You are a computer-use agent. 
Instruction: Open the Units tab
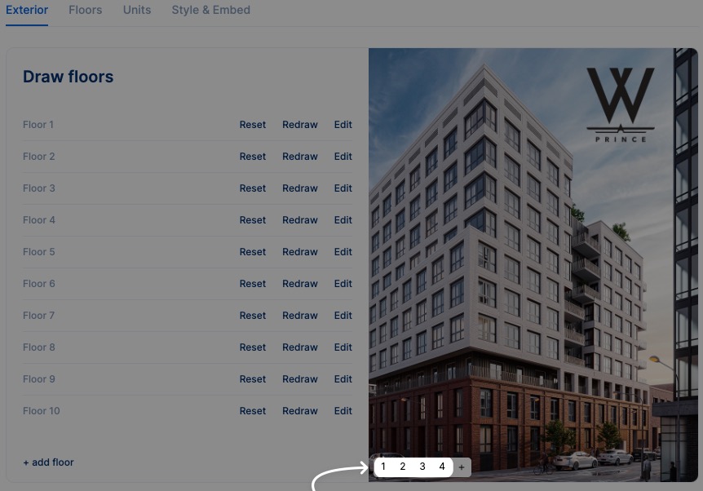137,10
